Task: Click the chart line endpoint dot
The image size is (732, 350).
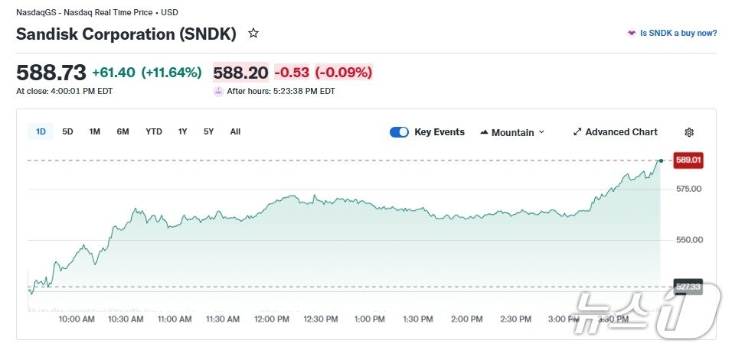Action: point(661,160)
